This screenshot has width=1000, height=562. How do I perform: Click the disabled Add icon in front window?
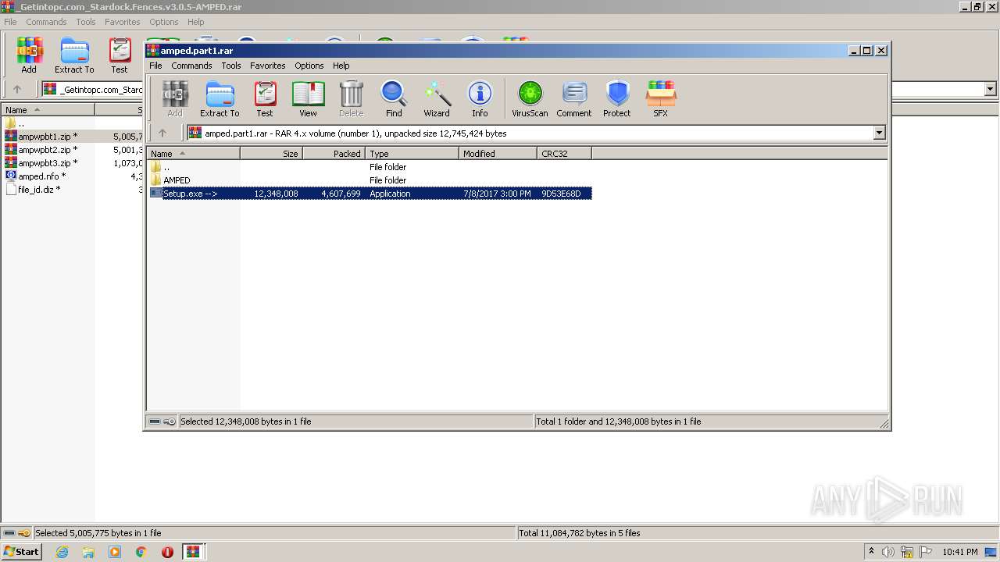[175, 99]
